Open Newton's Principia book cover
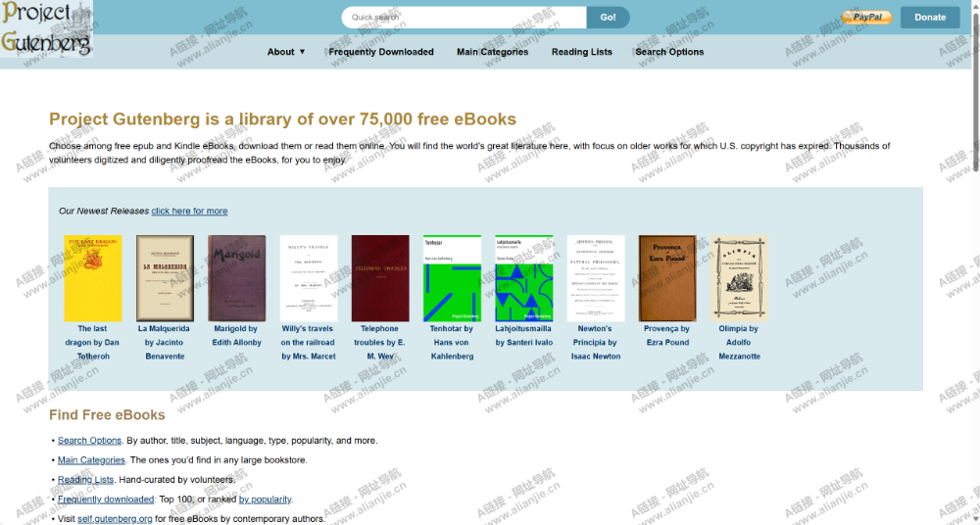The width and height of the screenshot is (980, 525). pos(596,278)
